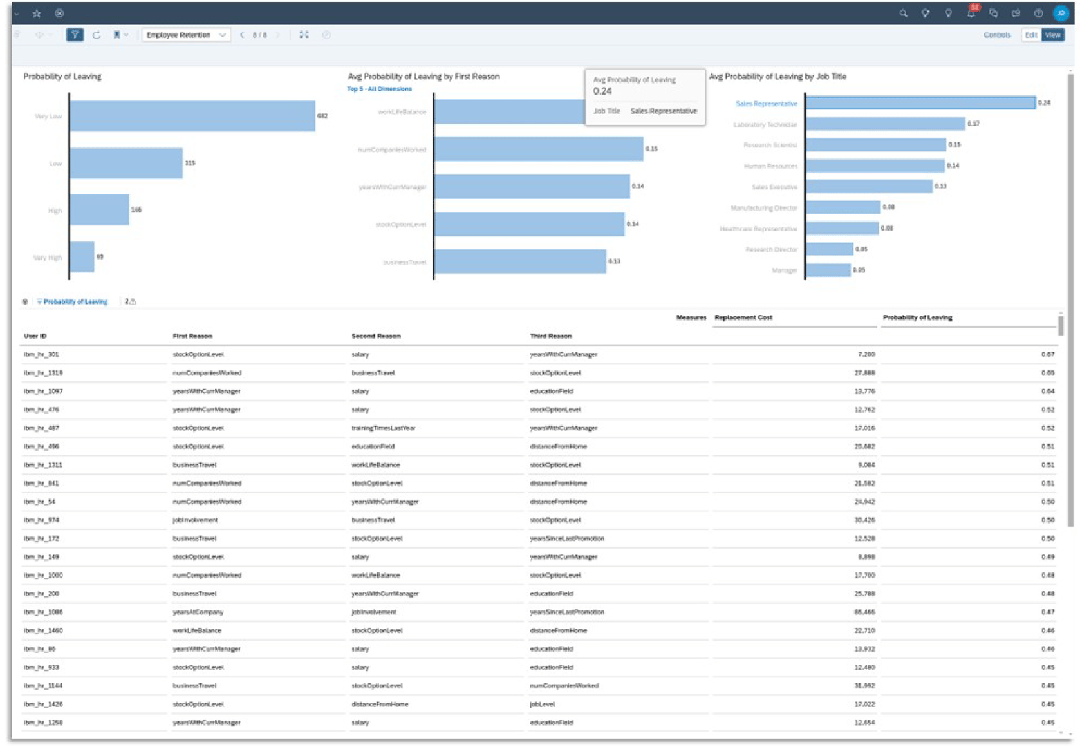Select the ibm_hr_1319 User ID cell

coord(43,373)
